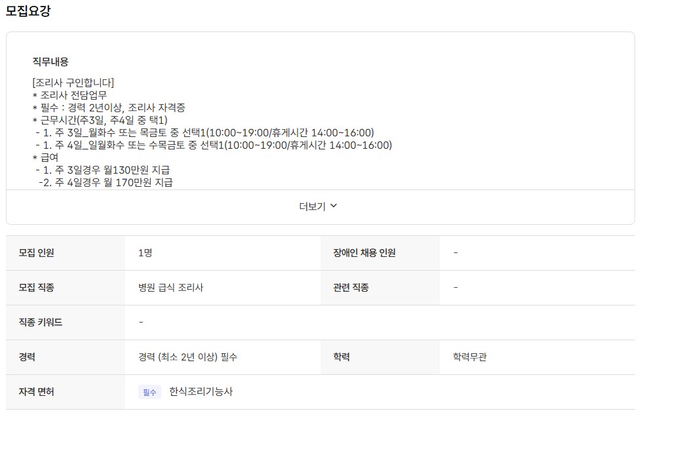Click the 모집요강 section heading
This screenshot has height=449, width=700.
pos(28,11)
